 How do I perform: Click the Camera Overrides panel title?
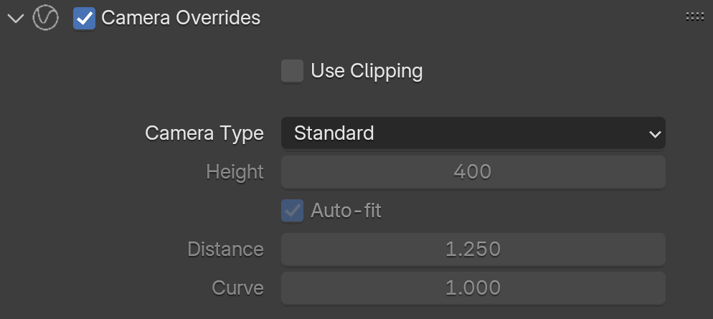pyautogui.click(x=181, y=18)
